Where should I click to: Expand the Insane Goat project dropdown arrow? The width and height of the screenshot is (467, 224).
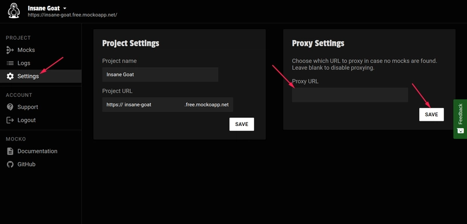point(65,8)
